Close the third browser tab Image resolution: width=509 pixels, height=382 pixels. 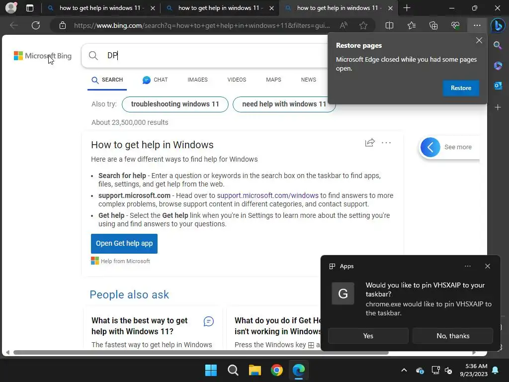tap(391, 8)
